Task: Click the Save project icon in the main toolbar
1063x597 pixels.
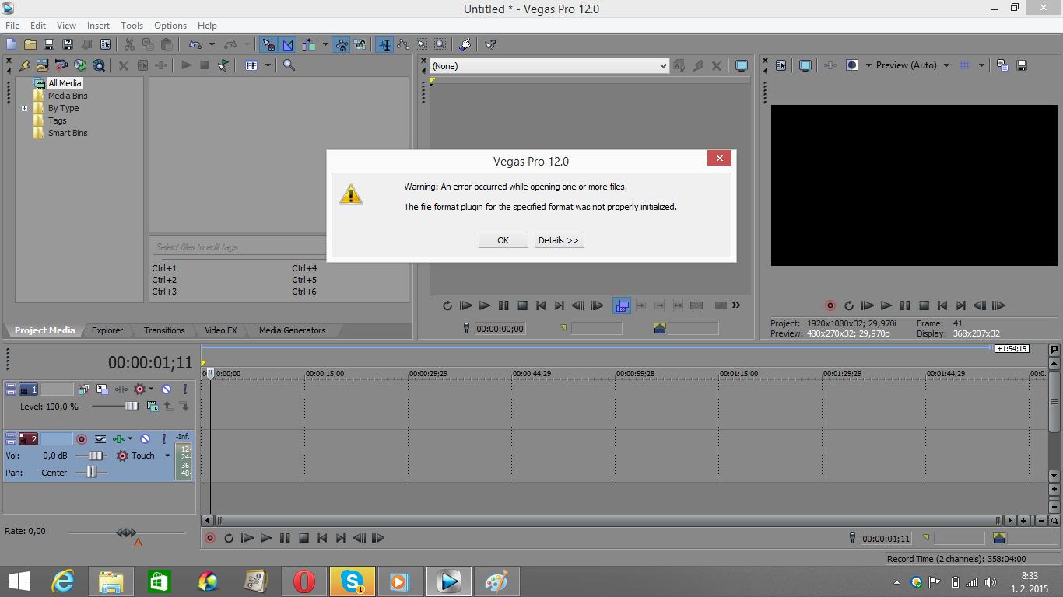Action: coord(49,45)
